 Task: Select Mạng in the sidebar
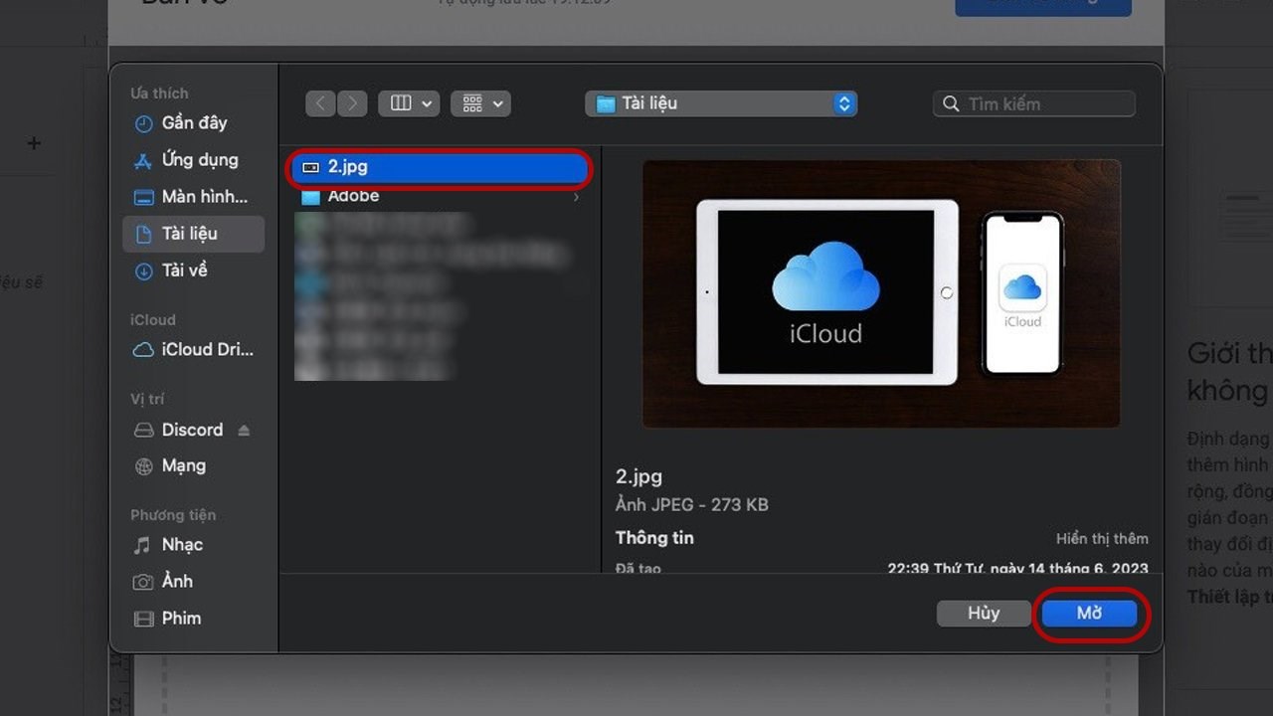(x=194, y=465)
